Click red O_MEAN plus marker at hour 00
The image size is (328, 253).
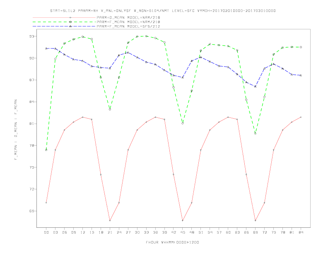coord(46,203)
